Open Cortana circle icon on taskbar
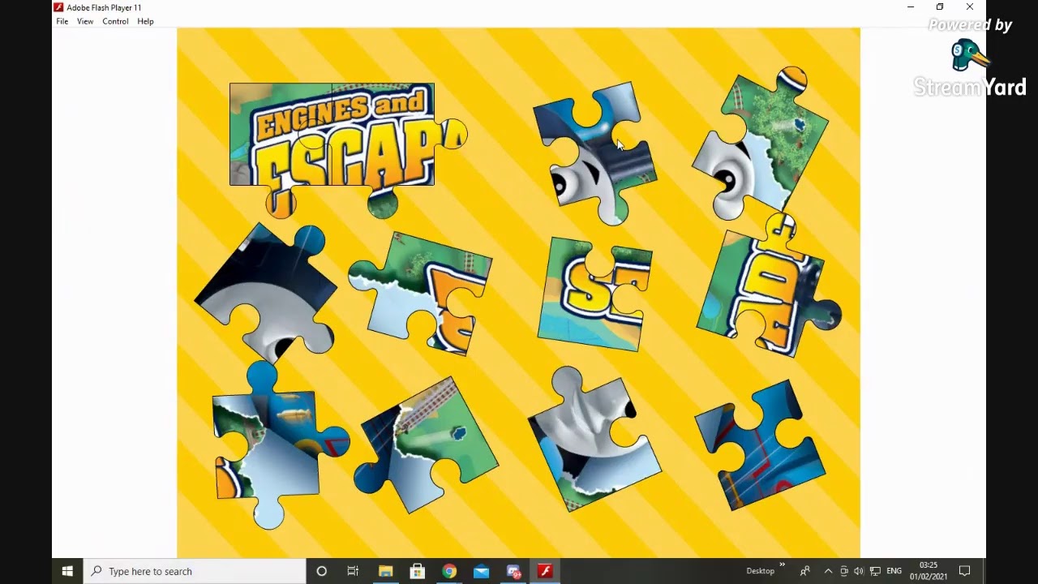This screenshot has width=1038, height=584. coord(321,571)
